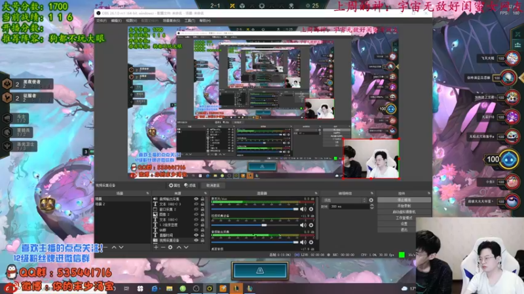Viewport: 524px width, 294px height.
Task: Move selected scene down
Action: [x=121, y=248]
